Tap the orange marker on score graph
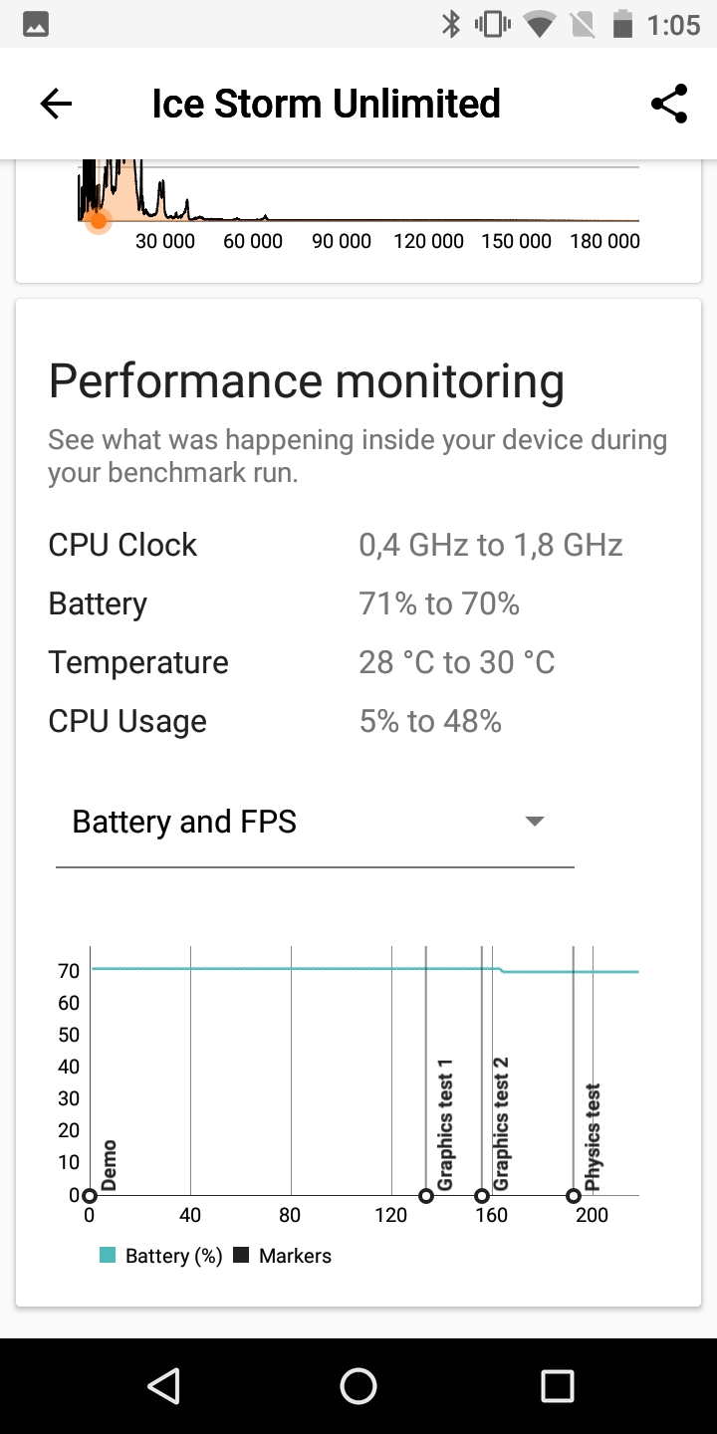Screen dimensions: 717x1434 pyautogui.click(x=98, y=220)
